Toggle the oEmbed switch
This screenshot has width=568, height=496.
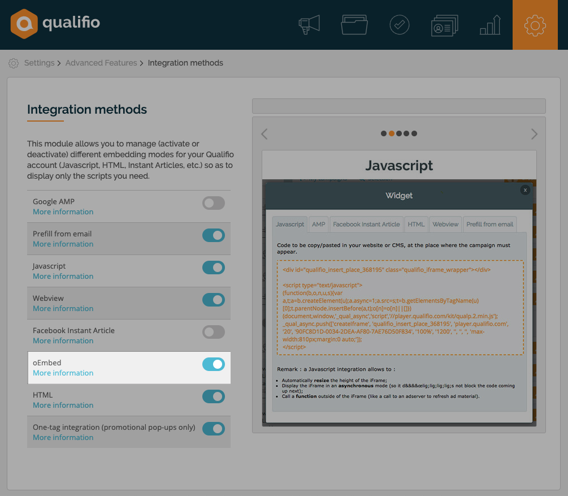[x=214, y=364]
